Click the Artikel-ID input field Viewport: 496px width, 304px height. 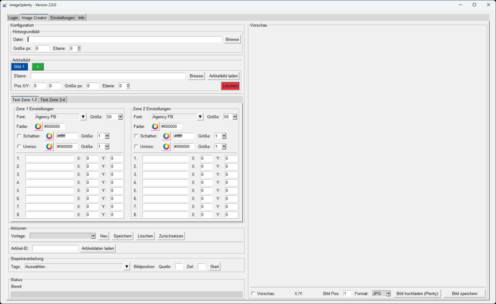point(55,248)
